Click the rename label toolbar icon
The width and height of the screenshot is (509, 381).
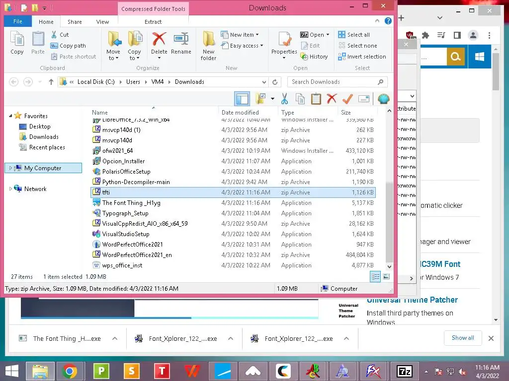pos(363,99)
